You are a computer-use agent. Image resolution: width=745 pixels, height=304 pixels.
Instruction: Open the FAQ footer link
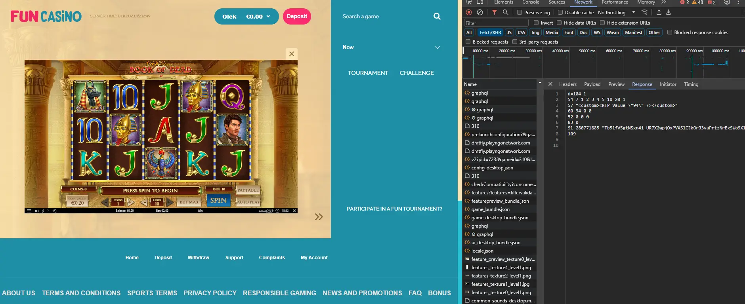pyautogui.click(x=415, y=293)
